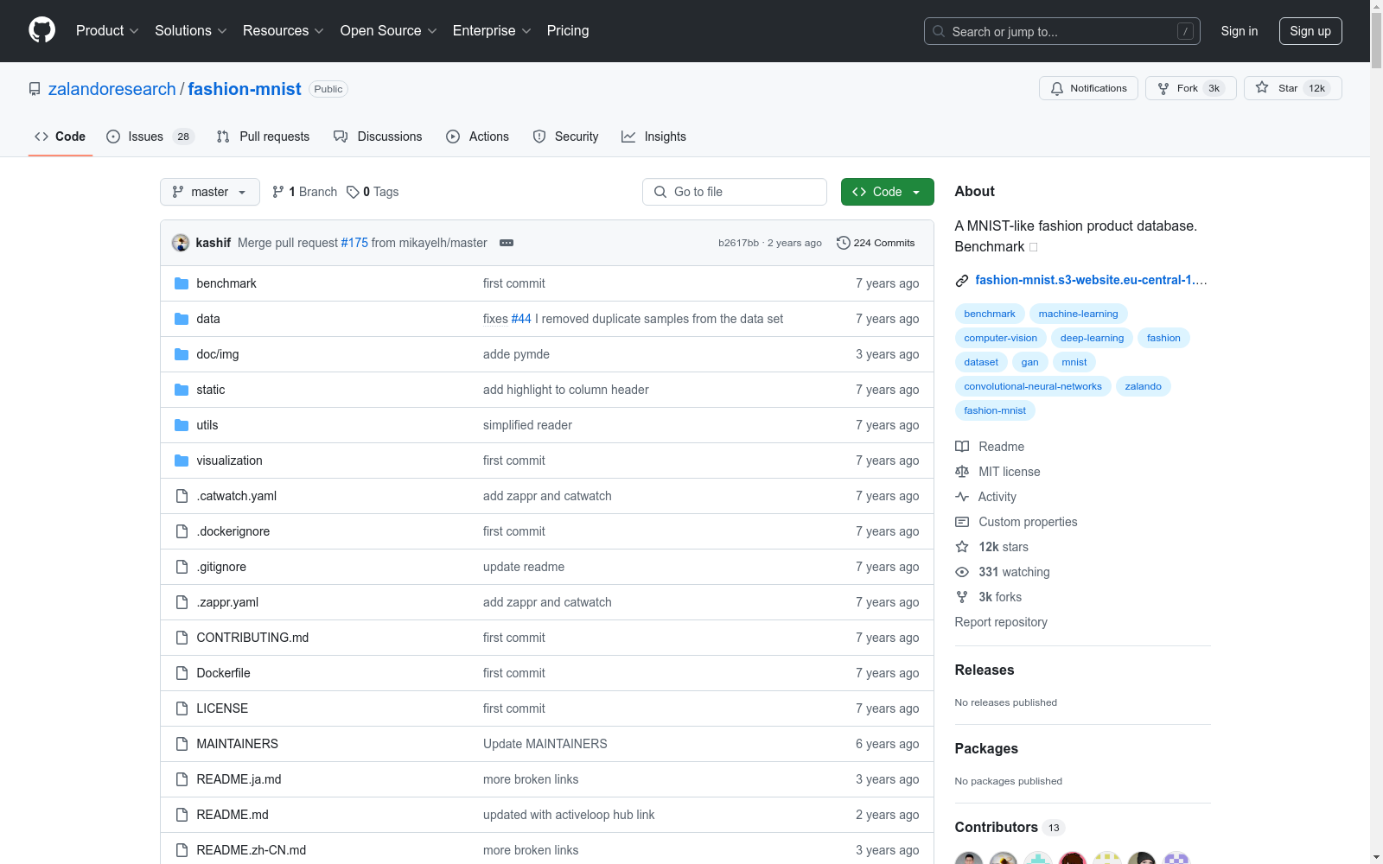Click the README.md file icon
This screenshot has width=1383, height=864.
tap(182, 815)
